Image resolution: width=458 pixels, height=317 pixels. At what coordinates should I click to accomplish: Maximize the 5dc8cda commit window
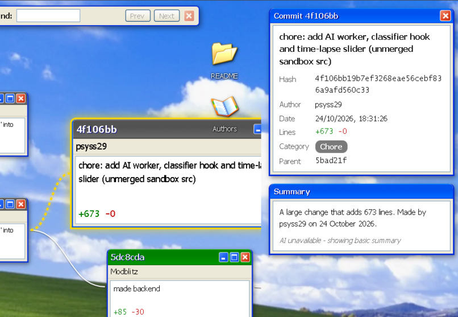[234, 257]
